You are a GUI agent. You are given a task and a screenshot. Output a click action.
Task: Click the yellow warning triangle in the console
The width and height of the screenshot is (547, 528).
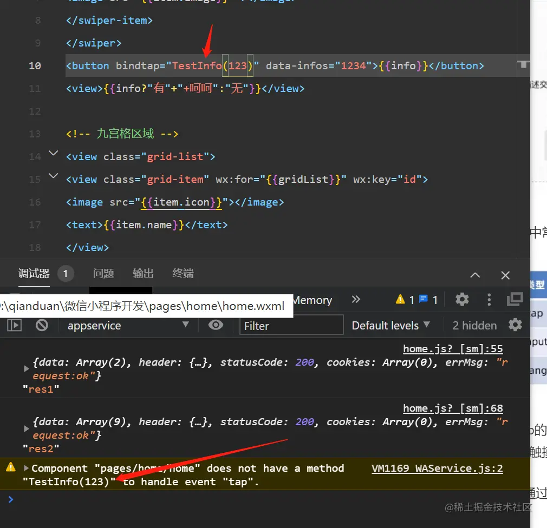(11, 467)
